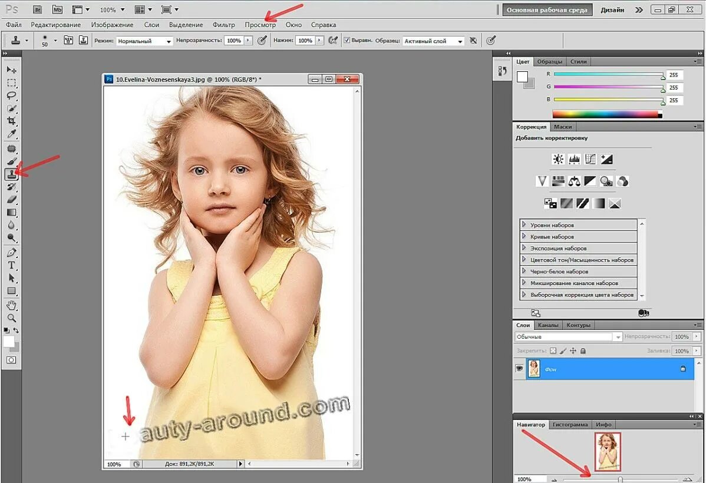The image size is (706, 483).
Task: Click the Navigator zoom slider
Action: pos(621,479)
